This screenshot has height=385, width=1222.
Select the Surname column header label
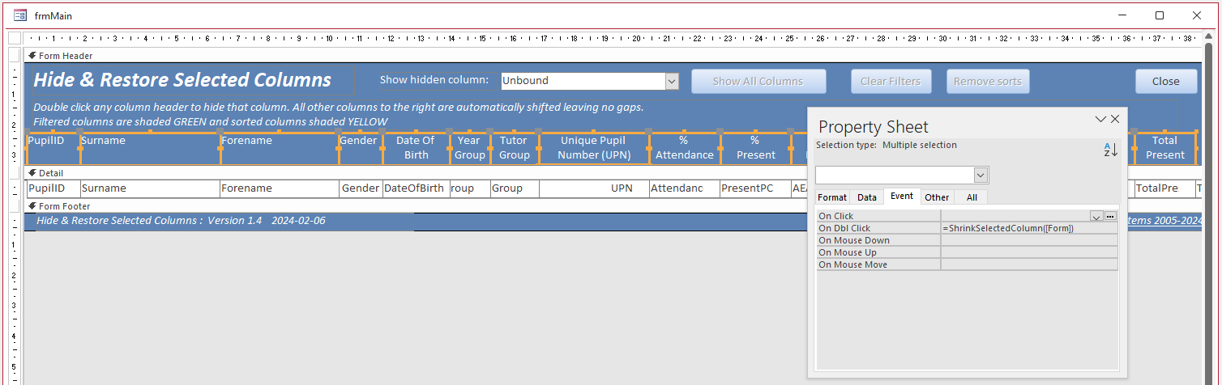pos(150,148)
